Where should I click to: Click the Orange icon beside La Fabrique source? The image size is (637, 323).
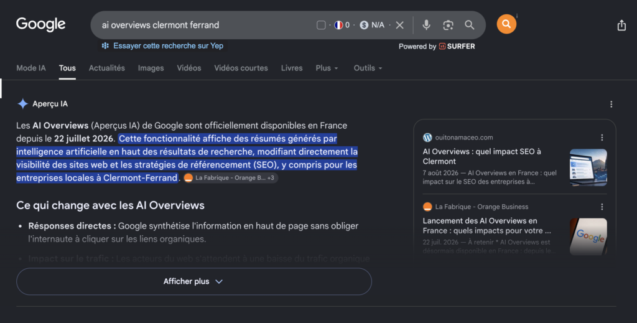point(427,207)
